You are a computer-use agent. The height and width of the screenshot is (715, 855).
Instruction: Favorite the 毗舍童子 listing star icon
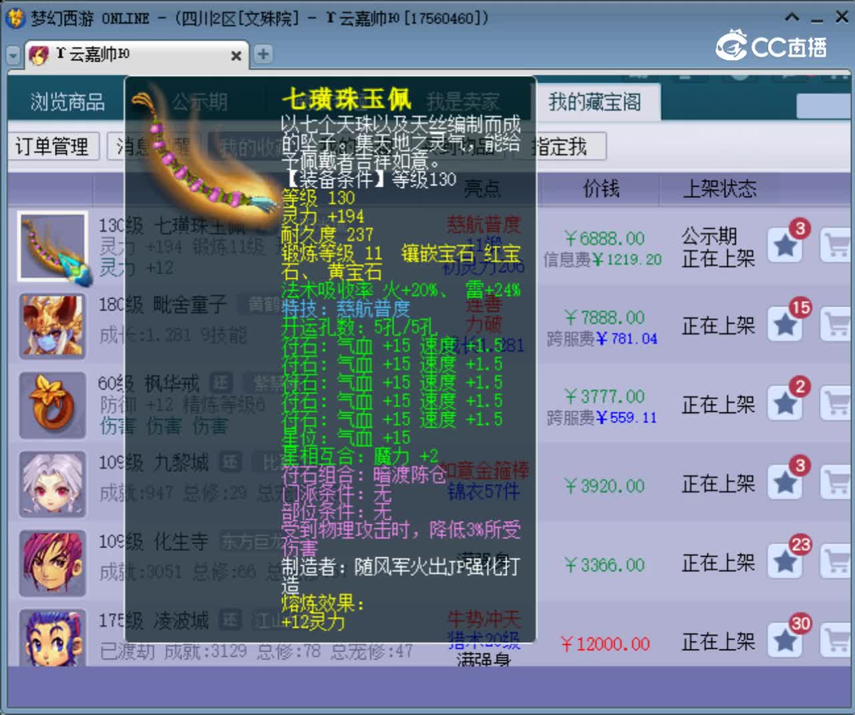click(x=786, y=325)
